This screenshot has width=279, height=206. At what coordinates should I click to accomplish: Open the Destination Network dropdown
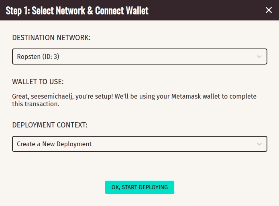[140, 57]
